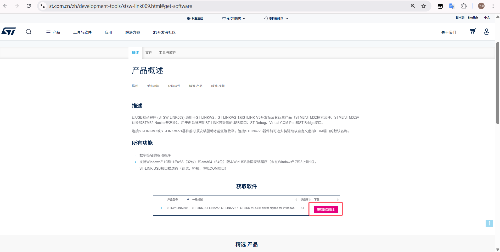Open 关于我们 menu
The height and width of the screenshot is (252, 500).
[448, 32]
